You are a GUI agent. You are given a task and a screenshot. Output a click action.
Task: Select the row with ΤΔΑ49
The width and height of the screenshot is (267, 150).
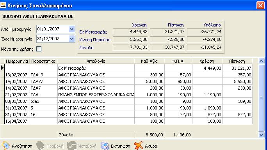[128, 75]
